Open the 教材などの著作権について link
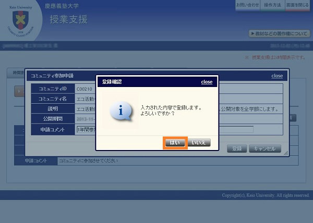 280,33
